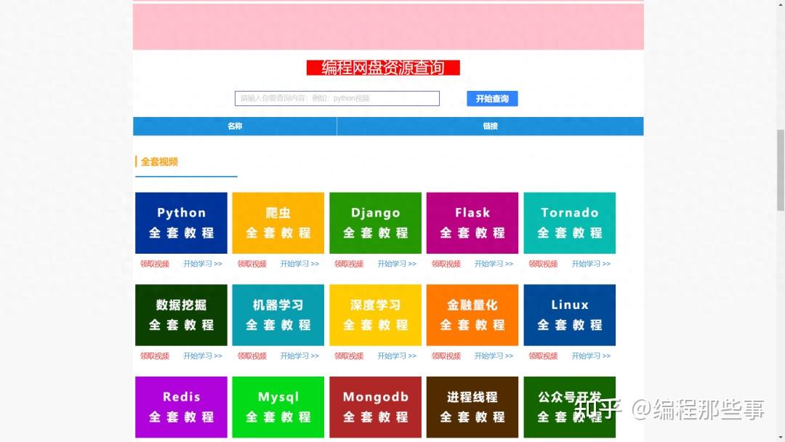This screenshot has height=442, width=785.
Task: Click the search query input field
Action: (x=337, y=98)
